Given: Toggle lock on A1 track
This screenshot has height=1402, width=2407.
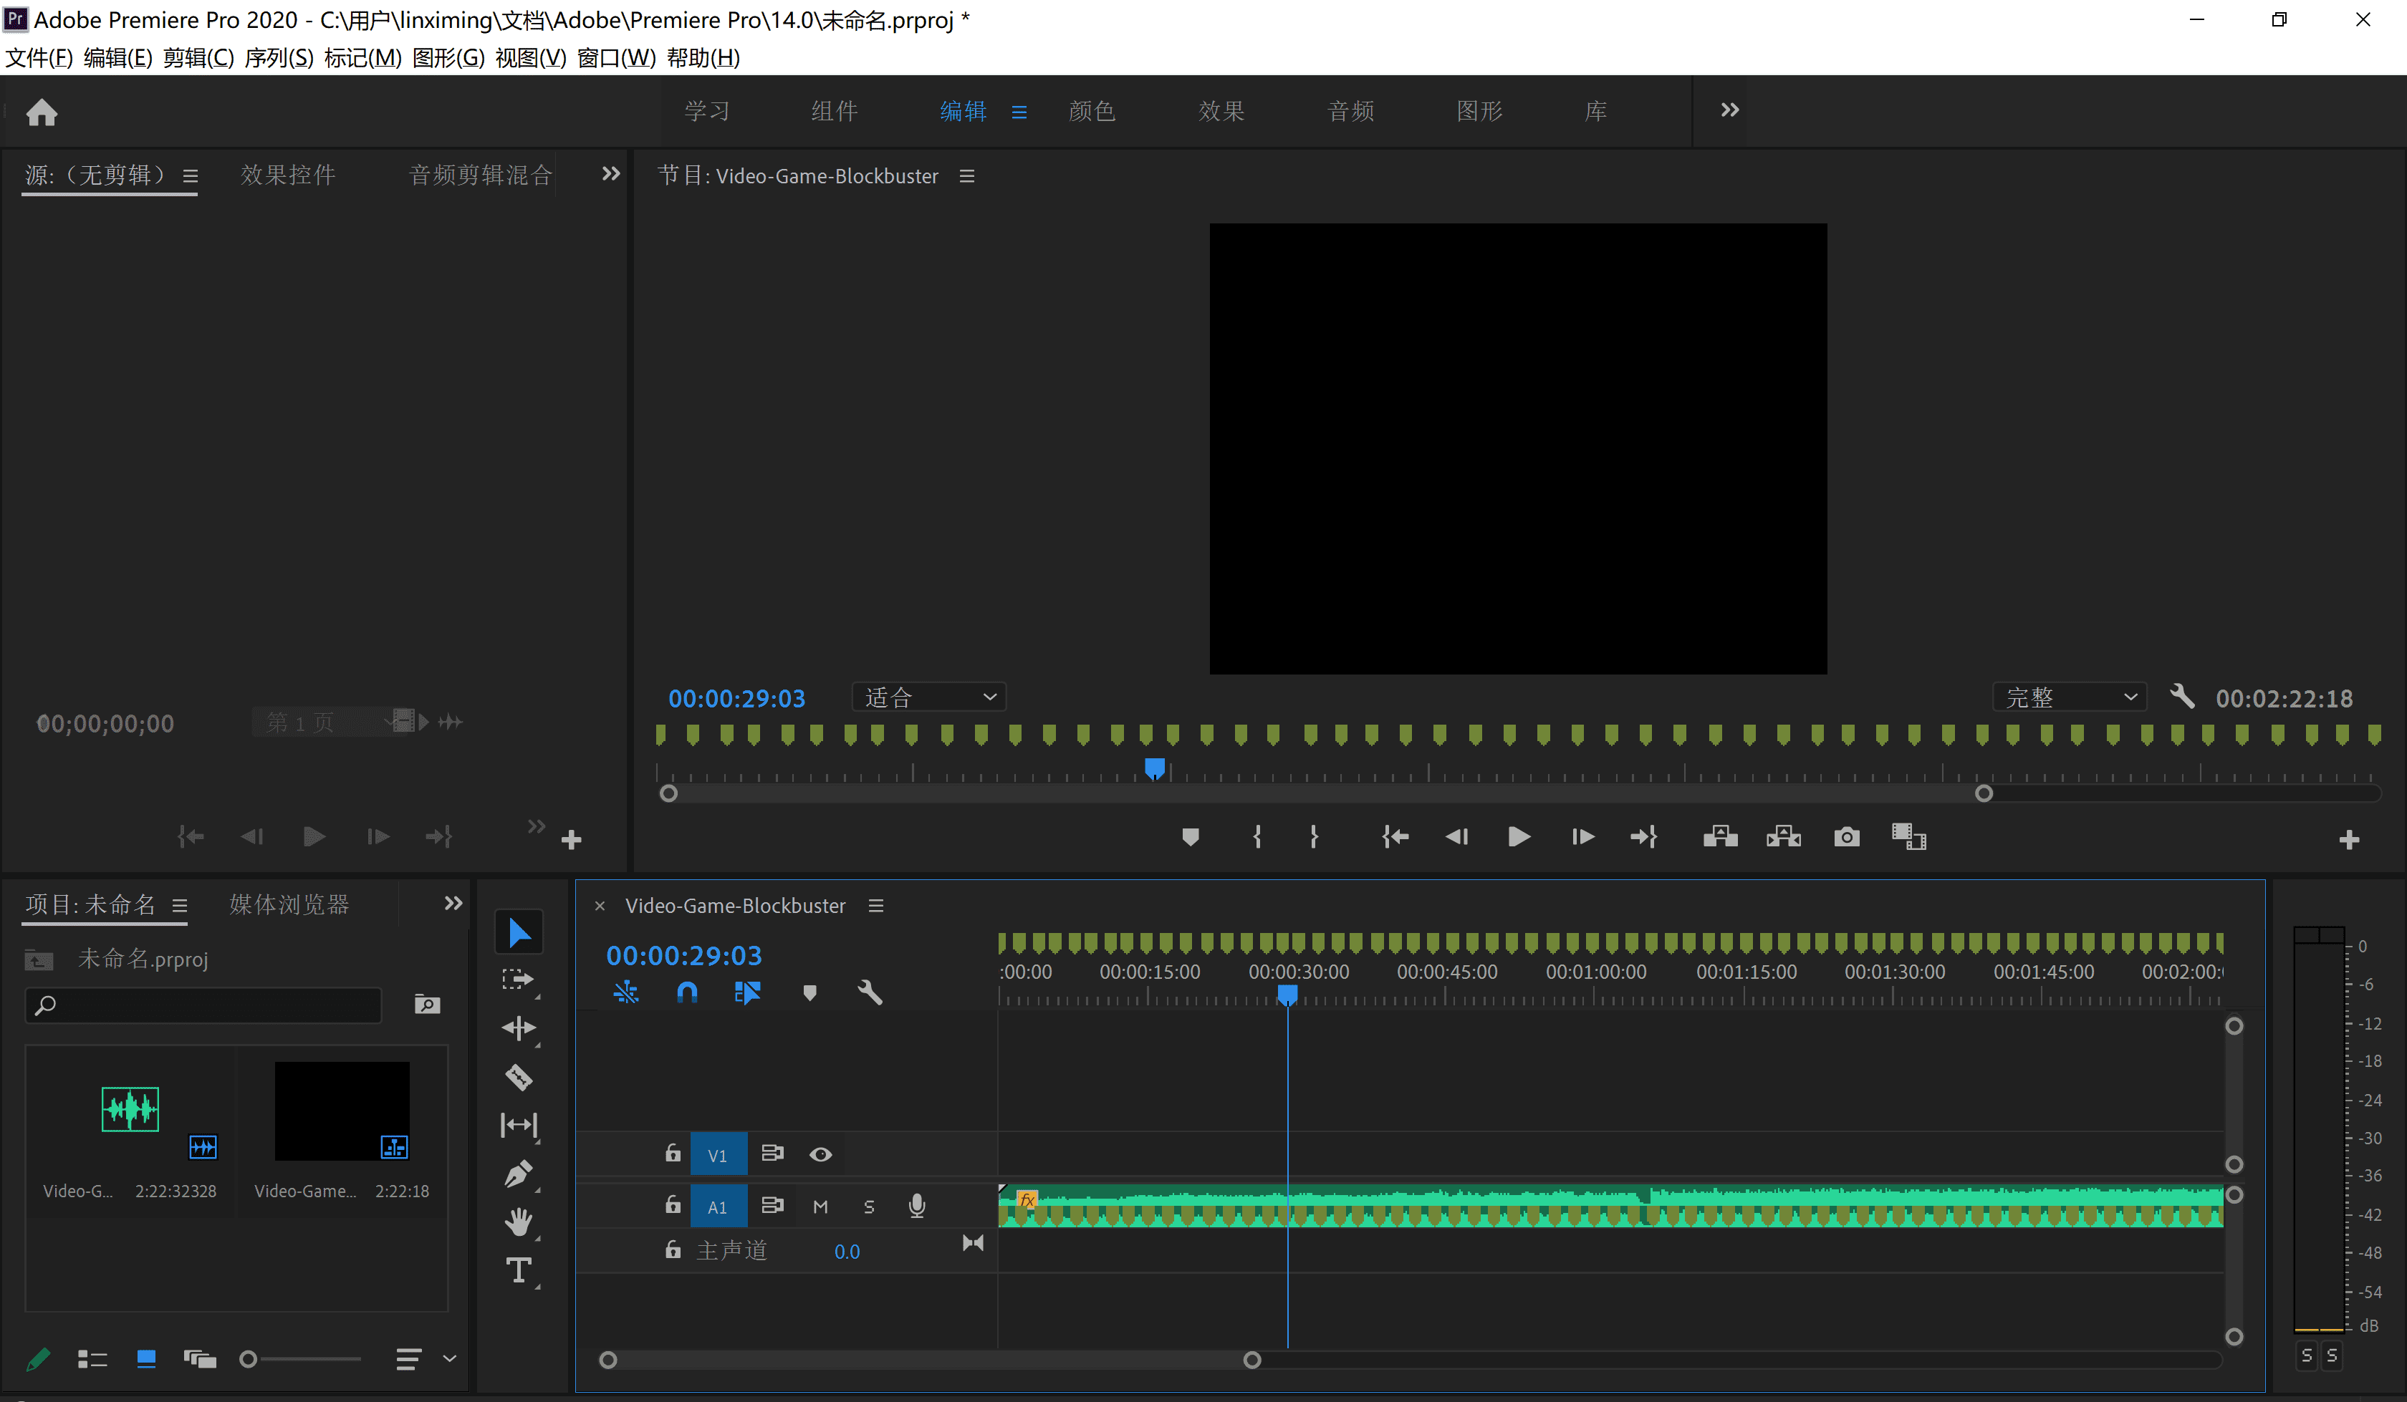Looking at the screenshot, I should click(673, 1205).
